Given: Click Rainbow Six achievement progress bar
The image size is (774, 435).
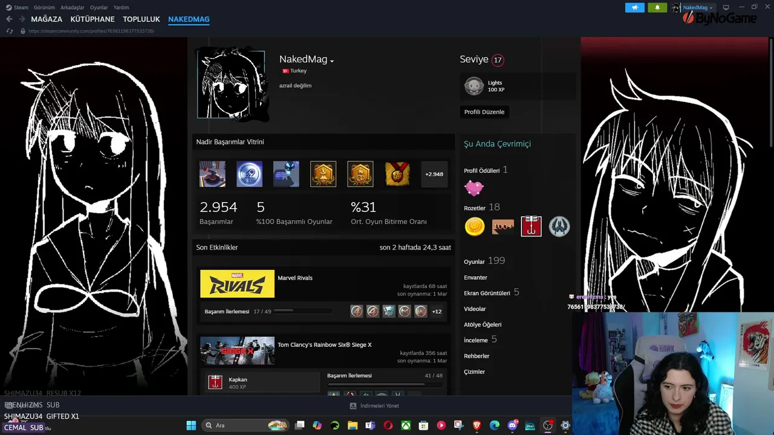Looking at the screenshot, I should point(385,384).
